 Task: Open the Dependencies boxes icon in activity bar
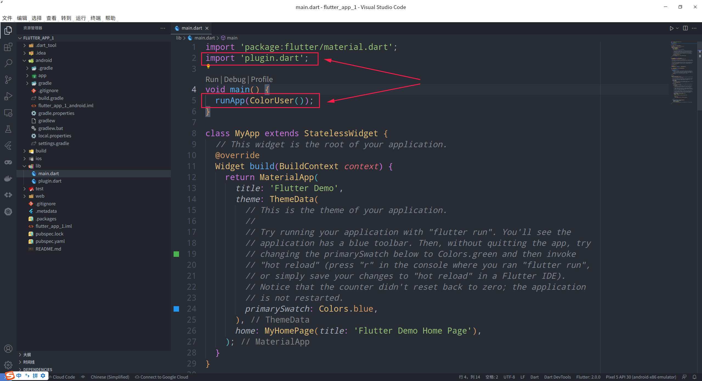coord(8,195)
